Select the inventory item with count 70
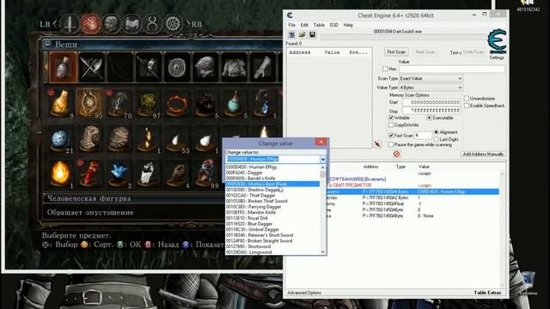 pyautogui.click(x=119, y=103)
